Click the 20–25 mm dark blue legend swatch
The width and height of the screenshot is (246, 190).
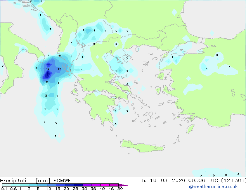click(x=69, y=185)
